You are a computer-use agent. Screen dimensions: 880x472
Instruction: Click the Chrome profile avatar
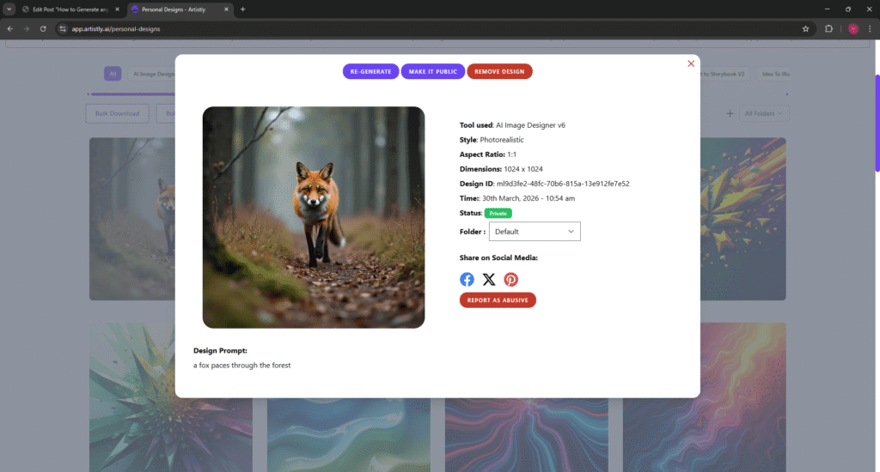click(x=852, y=28)
